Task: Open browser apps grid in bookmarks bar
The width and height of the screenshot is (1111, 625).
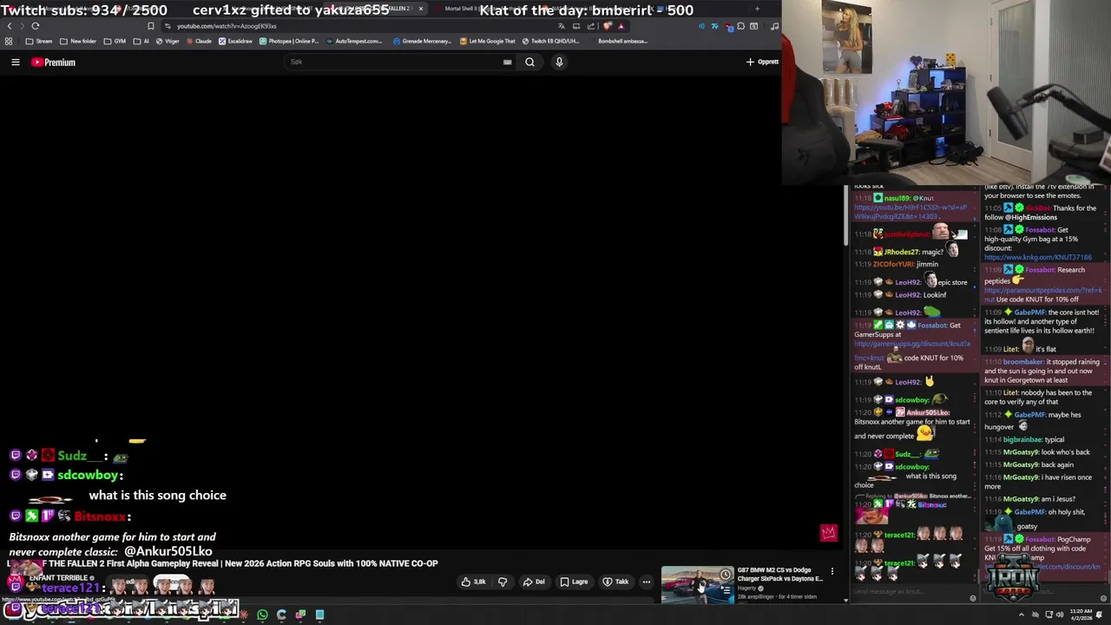Action: point(9,41)
